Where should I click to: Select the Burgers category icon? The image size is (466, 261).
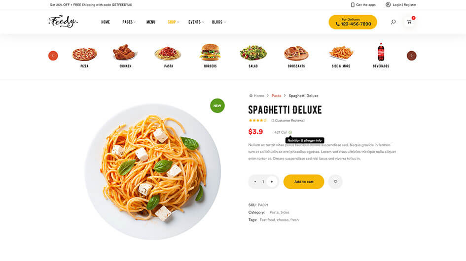[210, 52]
